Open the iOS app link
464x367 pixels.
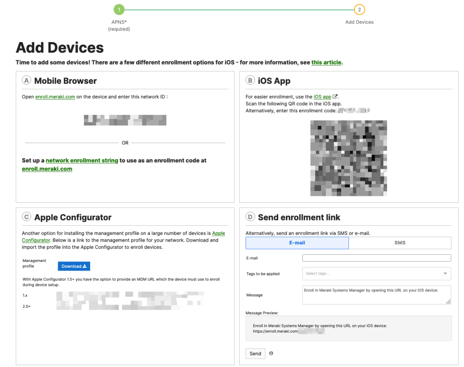coord(322,97)
